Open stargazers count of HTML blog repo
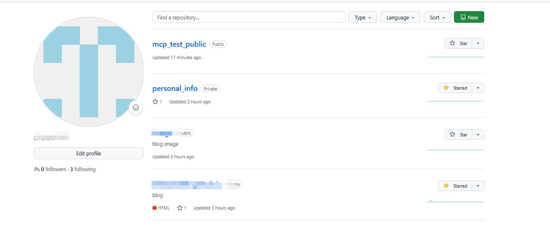This screenshot has height=243, width=550. tap(182, 208)
